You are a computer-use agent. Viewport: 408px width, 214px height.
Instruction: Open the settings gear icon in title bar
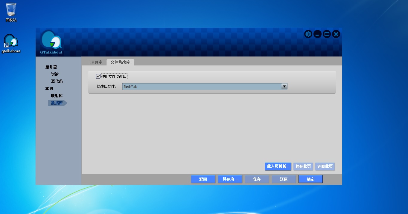308,34
